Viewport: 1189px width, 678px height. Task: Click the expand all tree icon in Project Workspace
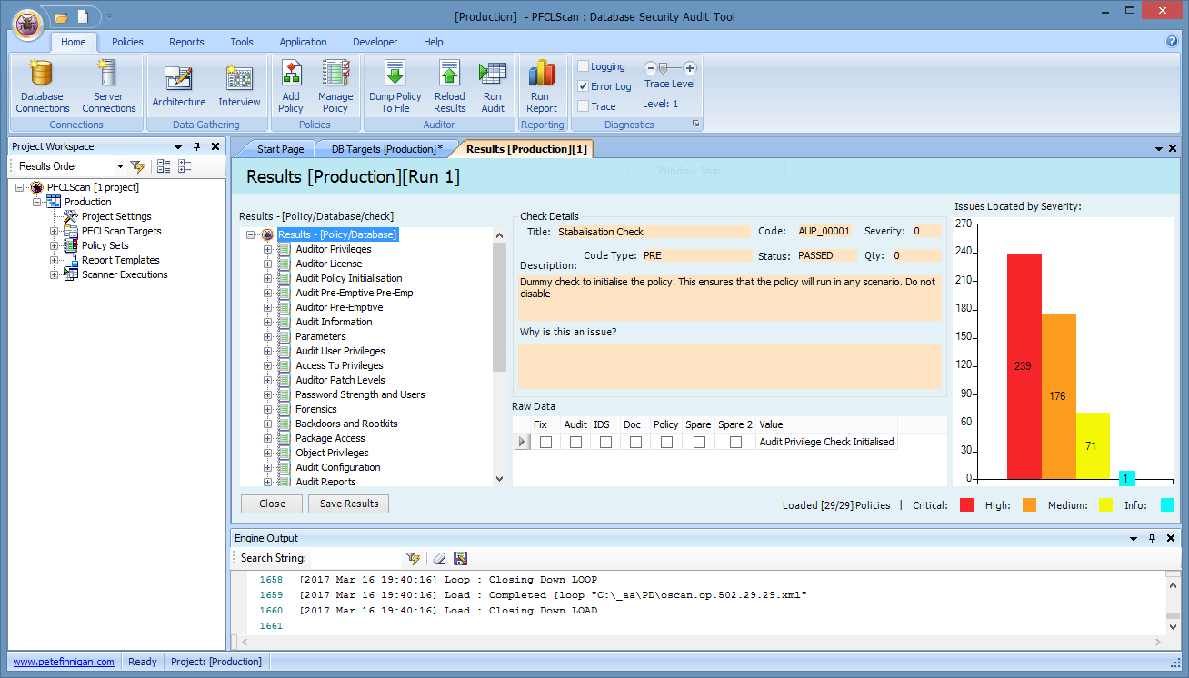(x=164, y=166)
